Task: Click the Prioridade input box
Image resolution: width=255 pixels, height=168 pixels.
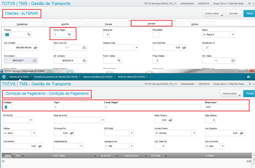Action: tap(155, 35)
